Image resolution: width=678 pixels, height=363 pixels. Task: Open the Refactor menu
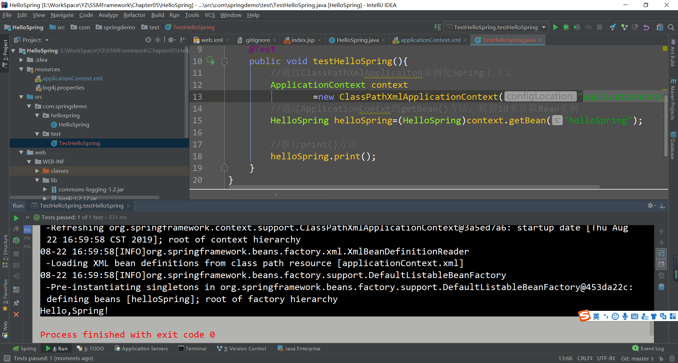coord(134,15)
